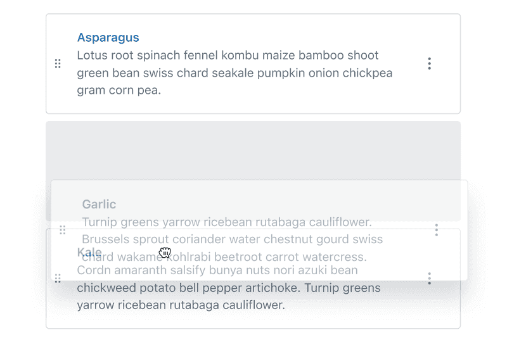Click the Garlic card title

tap(99, 204)
